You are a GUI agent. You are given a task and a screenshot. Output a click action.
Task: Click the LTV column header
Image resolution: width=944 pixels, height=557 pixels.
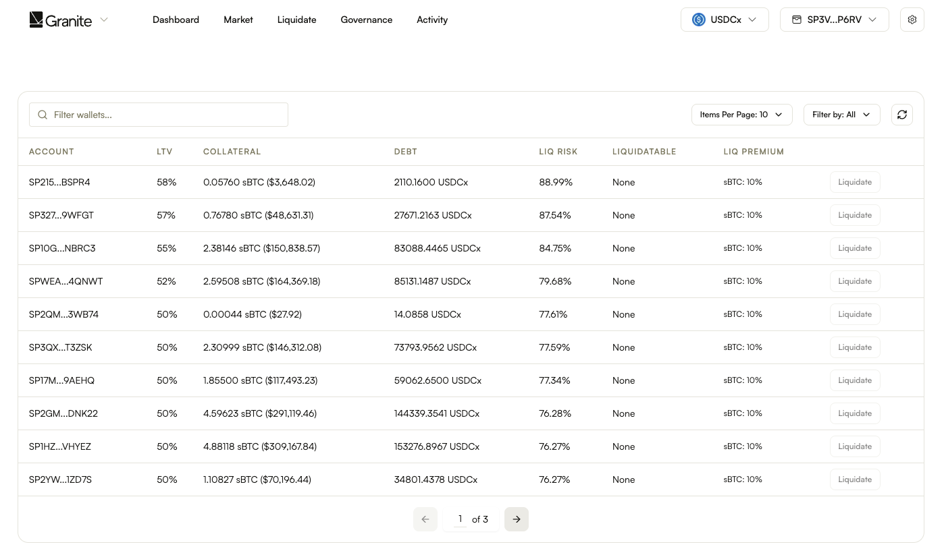165,152
